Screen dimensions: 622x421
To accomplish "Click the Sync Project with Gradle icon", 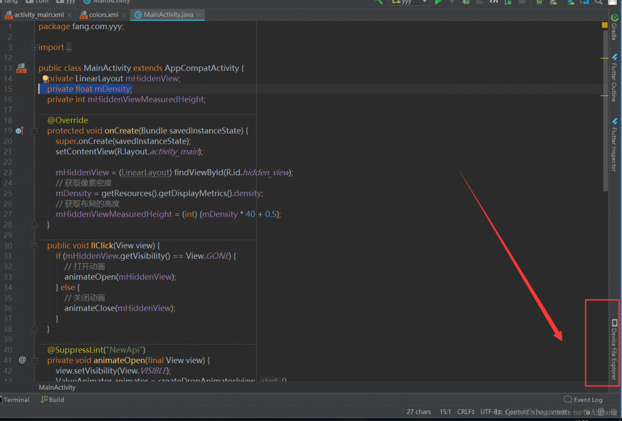I will coord(539,2).
